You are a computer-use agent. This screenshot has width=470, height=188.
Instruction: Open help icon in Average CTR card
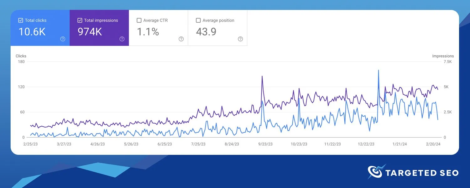coord(181,39)
